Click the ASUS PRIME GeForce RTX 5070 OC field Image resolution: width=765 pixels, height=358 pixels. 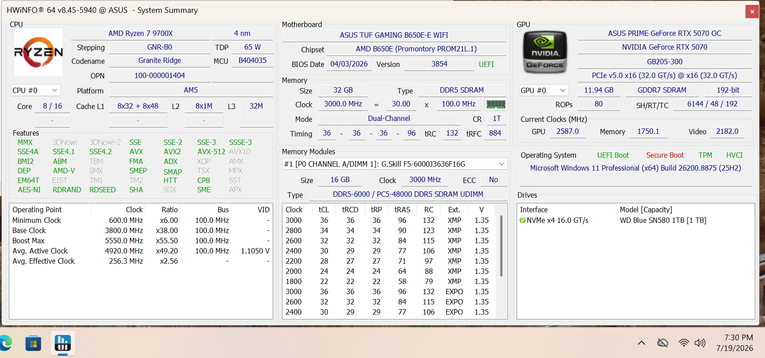coord(664,33)
